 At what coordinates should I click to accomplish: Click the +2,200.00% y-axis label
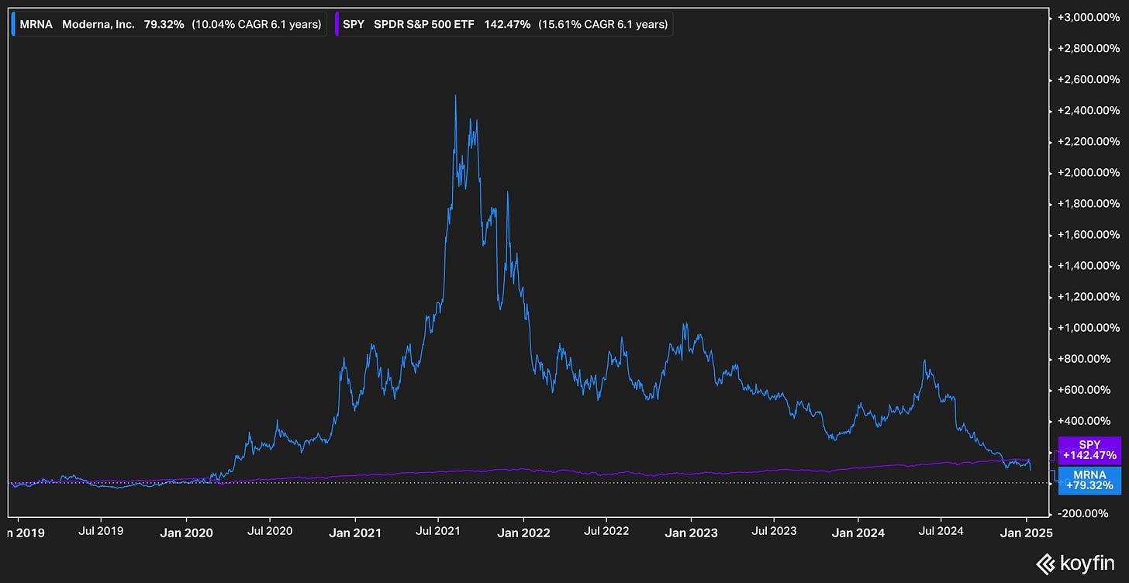coord(1088,142)
